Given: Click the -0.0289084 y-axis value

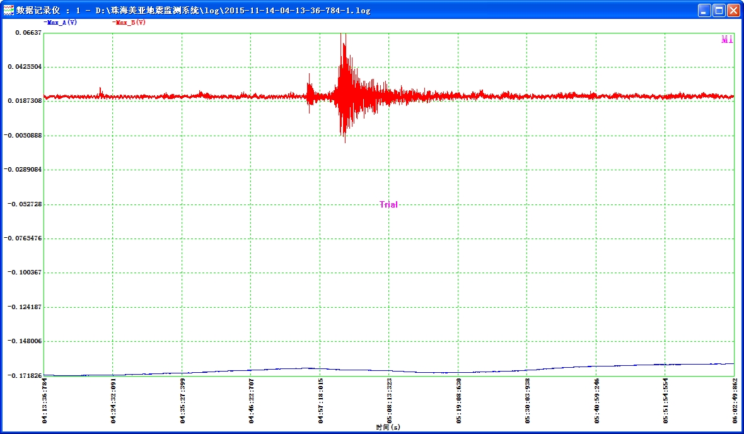Looking at the screenshot, I should (23, 170).
